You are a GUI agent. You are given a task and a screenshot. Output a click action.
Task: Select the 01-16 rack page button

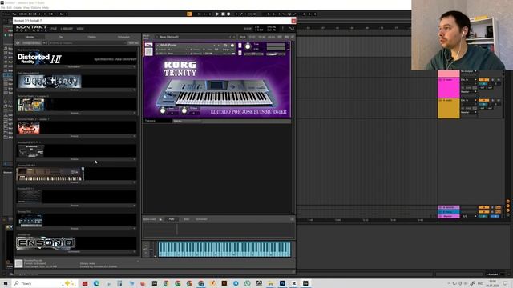pos(242,37)
